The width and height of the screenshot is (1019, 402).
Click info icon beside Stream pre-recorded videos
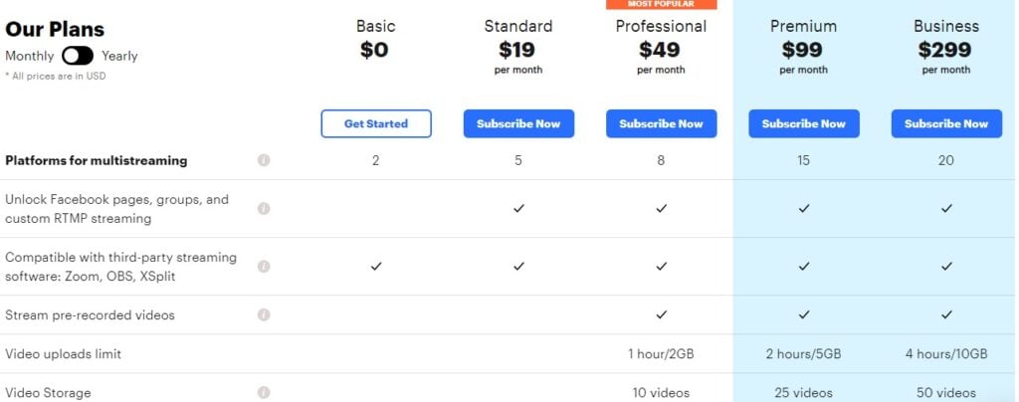pos(264,315)
